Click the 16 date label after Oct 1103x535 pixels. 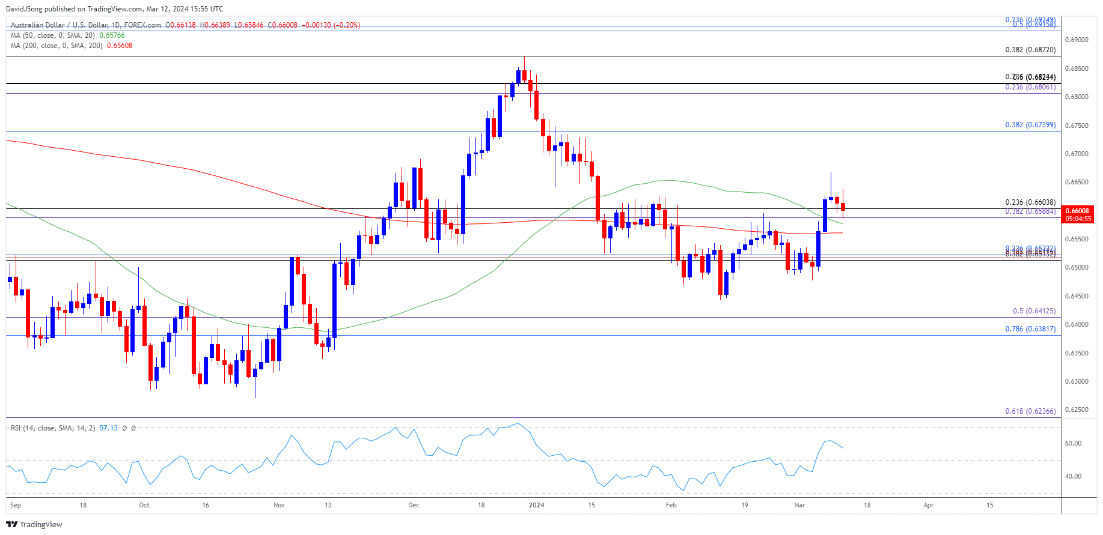[x=206, y=505]
